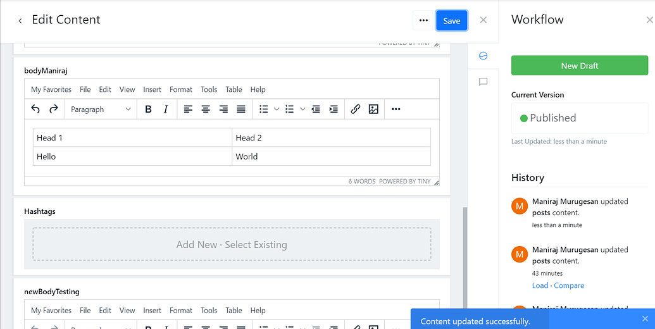
Task: Place cursor in the Hello cell
Action: (132, 156)
